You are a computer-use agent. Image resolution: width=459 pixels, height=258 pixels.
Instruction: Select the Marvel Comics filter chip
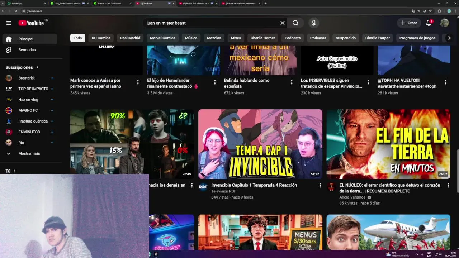[x=162, y=38]
